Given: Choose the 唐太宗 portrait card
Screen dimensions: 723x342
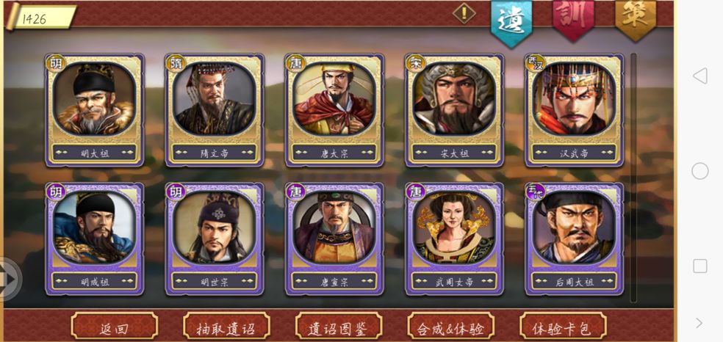Looking at the screenshot, I should (334, 110).
